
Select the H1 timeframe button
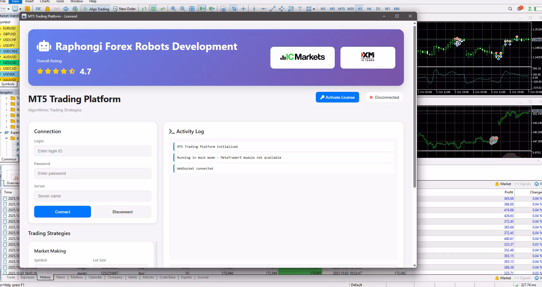click(360, 9)
